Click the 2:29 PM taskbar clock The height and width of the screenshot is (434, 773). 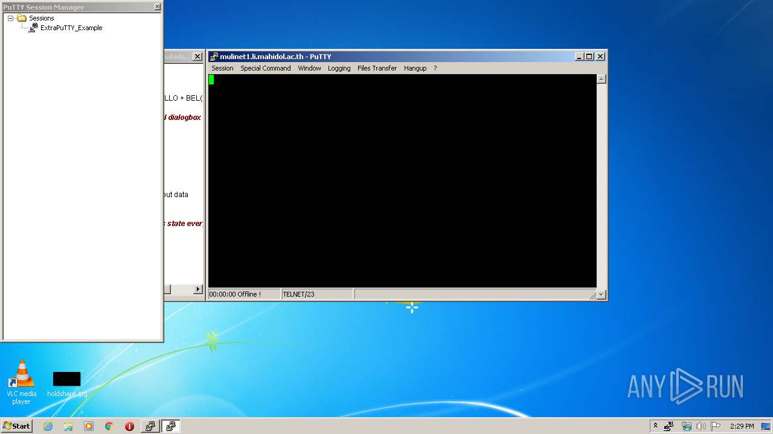coord(742,426)
